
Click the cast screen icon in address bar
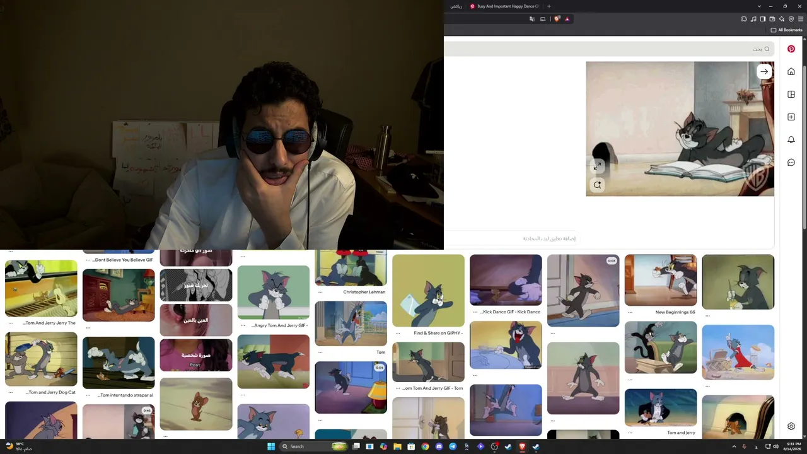[x=542, y=19]
